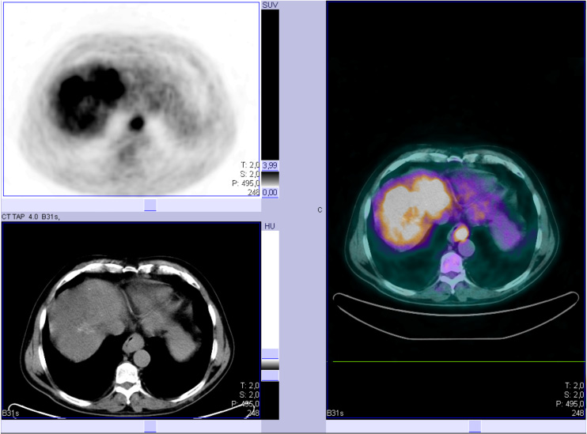Image resolution: width=587 pixels, height=434 pixels.
Task: Click the 'P: 495,0' text in the PET viewport
Action: [x=245, y=183]
